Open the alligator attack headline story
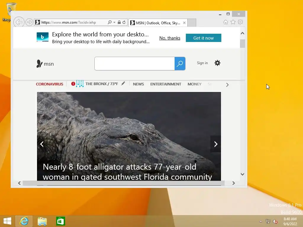 127,172
